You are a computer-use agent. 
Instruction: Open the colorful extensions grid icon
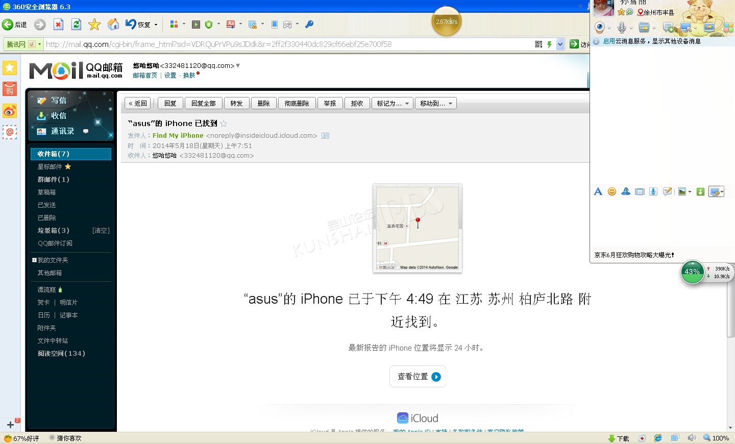174,24
